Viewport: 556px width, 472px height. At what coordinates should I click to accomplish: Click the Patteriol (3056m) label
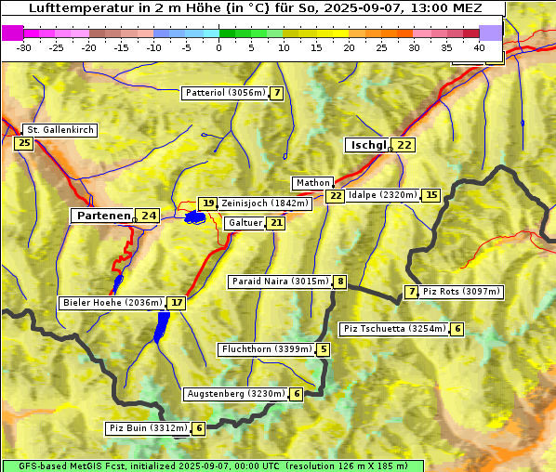(225, 93)
